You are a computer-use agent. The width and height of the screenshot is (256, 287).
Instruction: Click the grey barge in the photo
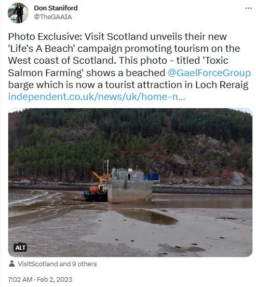(x=130, y=187)
